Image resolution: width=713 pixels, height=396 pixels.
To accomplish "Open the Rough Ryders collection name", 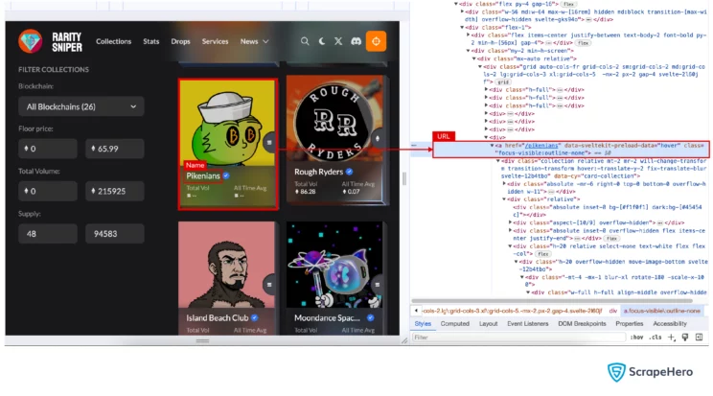I will tap(318, 172).
